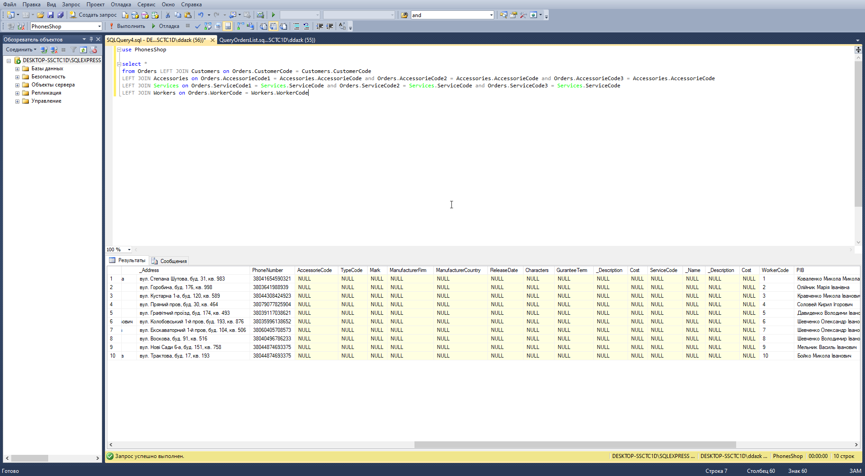Open the Сервис menu
The height and width of the screenshot is (476, 865).
click(146, 4)
